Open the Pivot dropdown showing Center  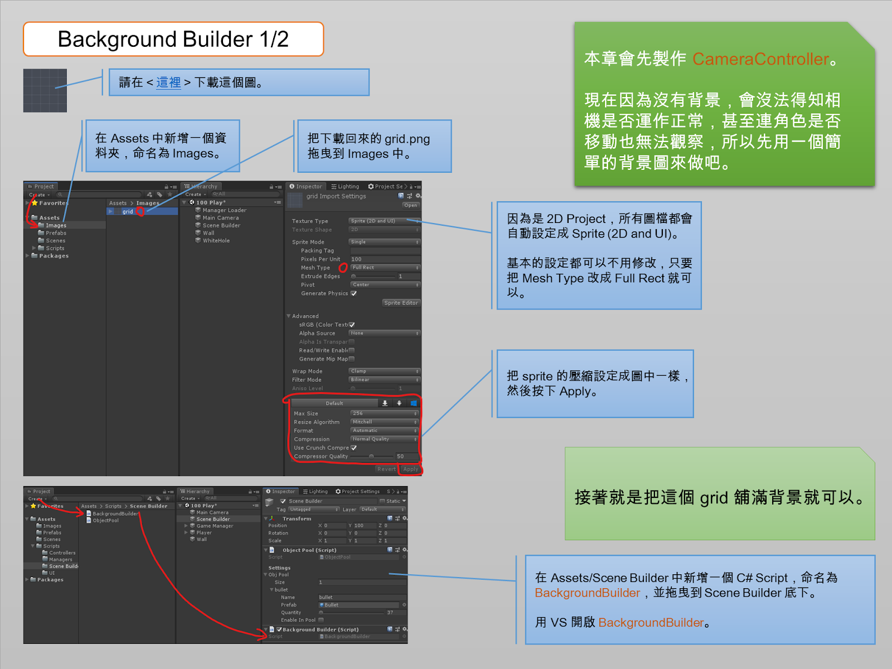(x=385, y=285)
